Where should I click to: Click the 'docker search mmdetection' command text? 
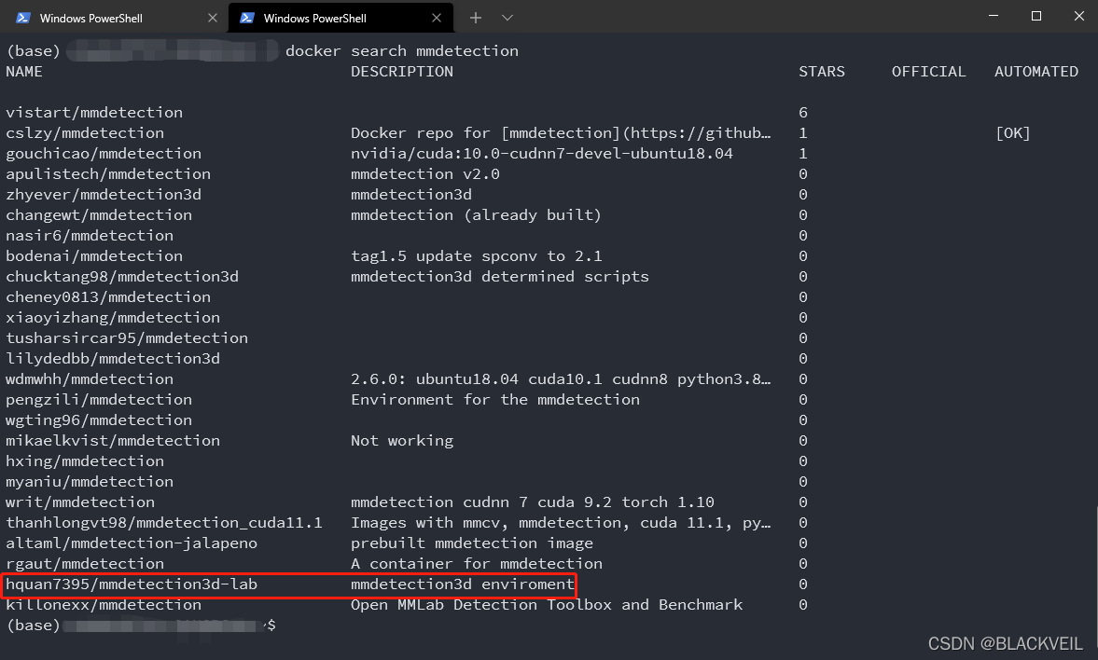402,51
